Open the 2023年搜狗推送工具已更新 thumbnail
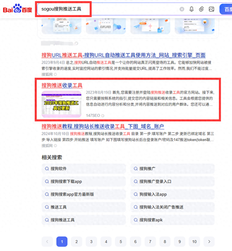 coord(61,104)
